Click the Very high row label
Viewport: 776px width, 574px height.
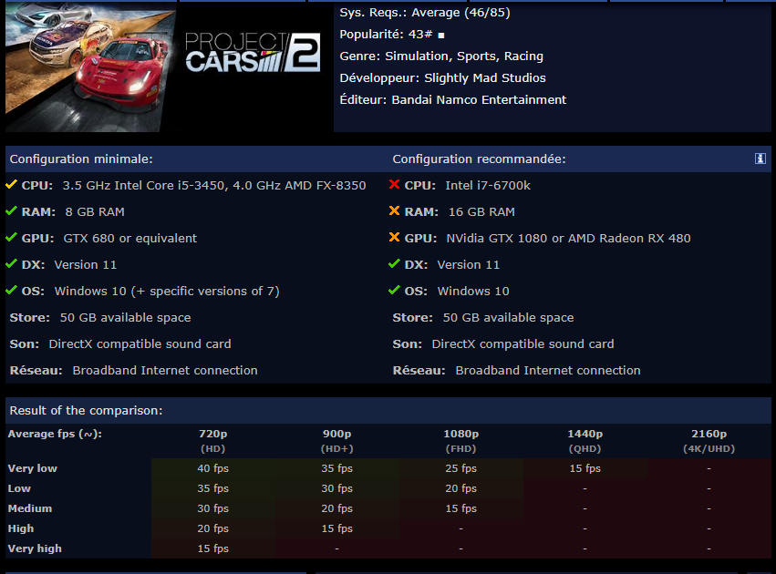tap(35, 548)
